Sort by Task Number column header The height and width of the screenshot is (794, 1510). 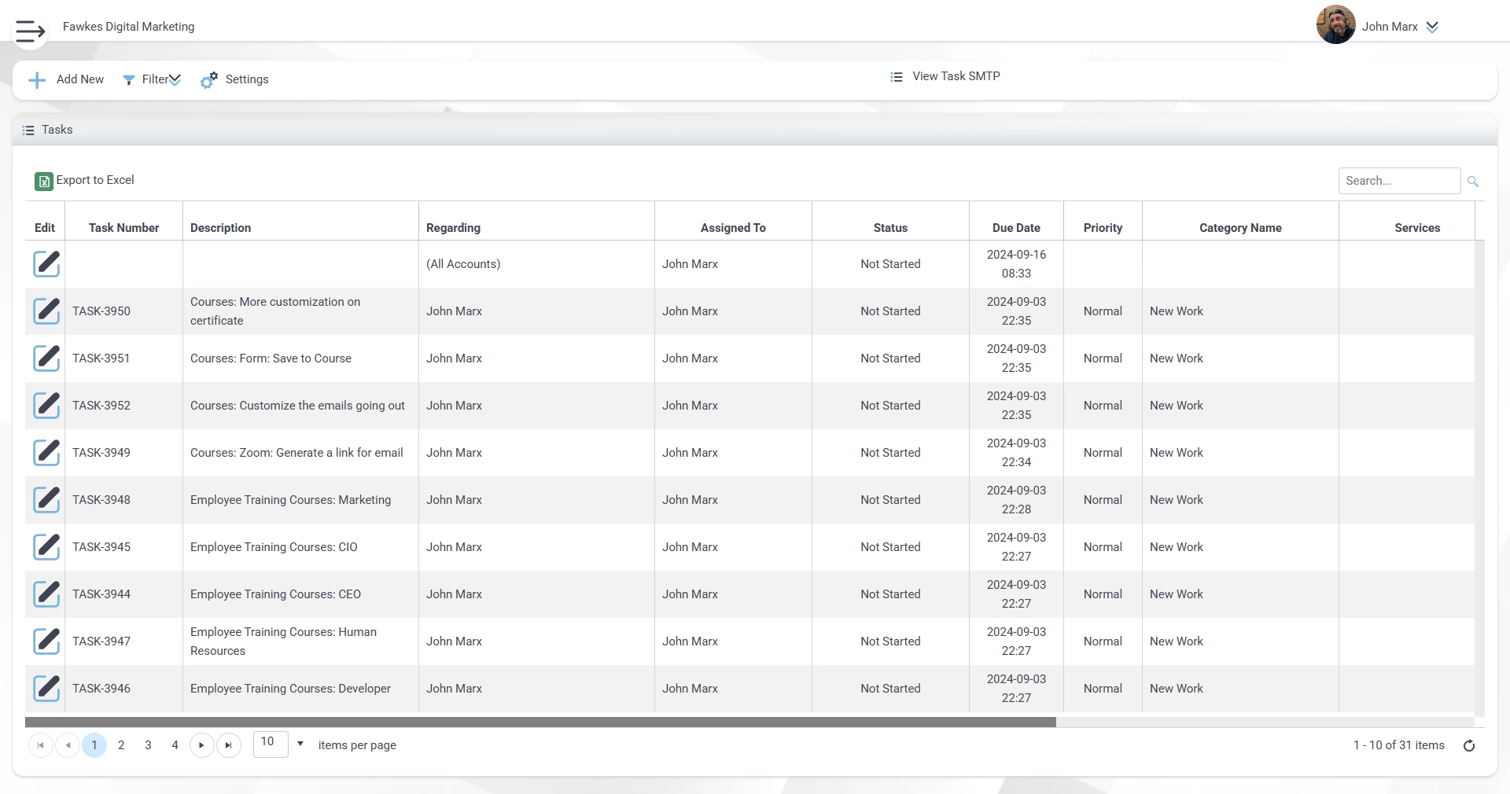123,228
